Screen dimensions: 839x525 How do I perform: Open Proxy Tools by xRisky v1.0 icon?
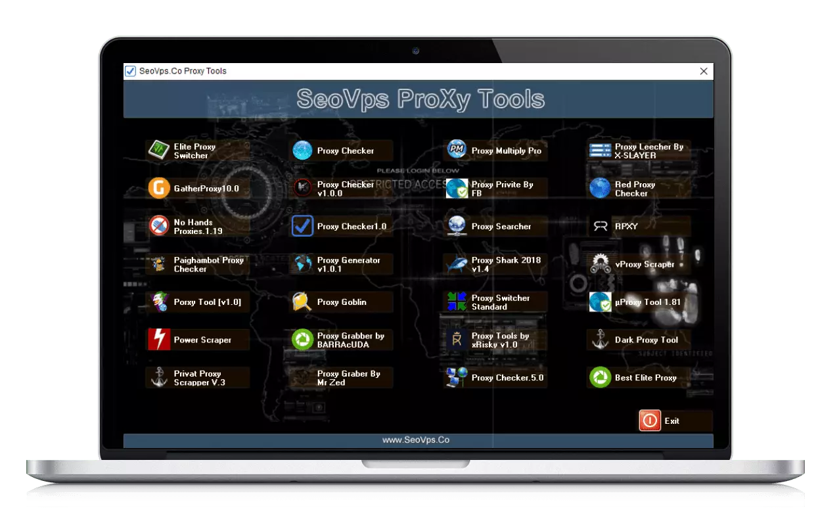(457, 340)
